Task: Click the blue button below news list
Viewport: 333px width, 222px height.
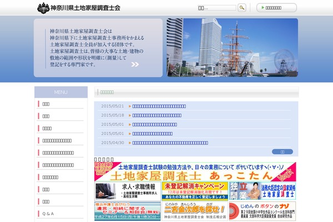Action: click(x=282, y=152)
